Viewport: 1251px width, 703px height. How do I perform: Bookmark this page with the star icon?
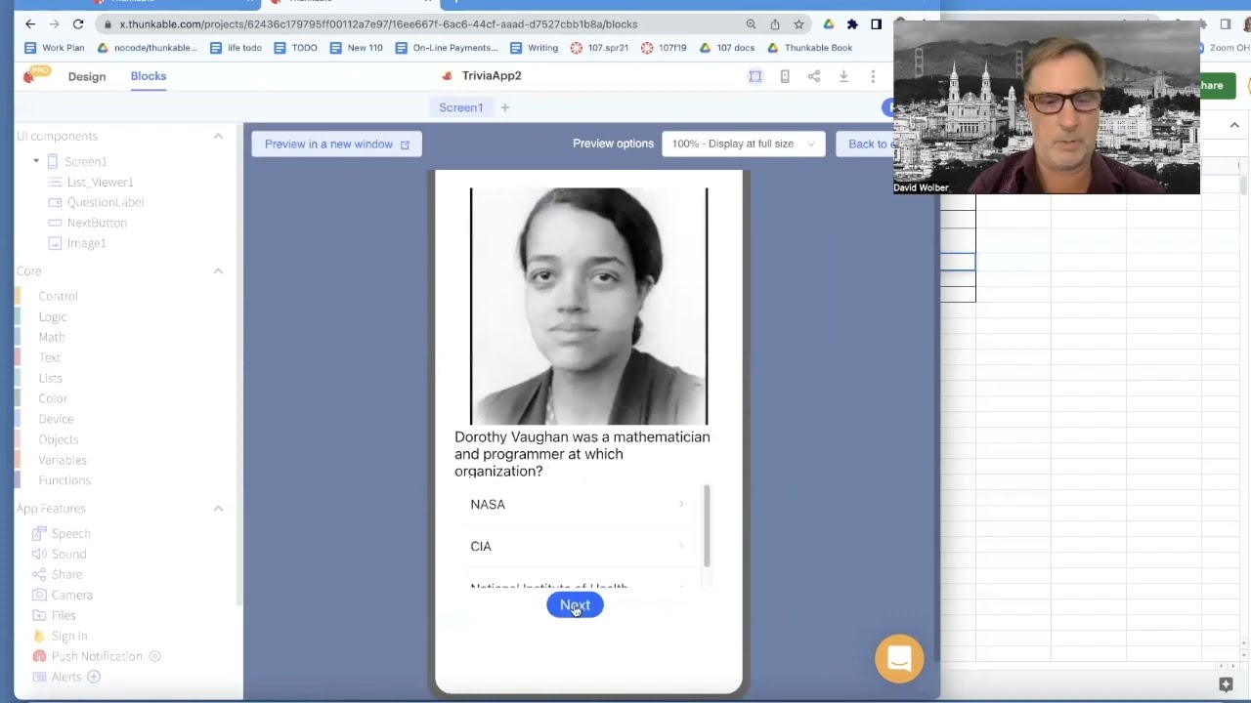pos(798,24)
